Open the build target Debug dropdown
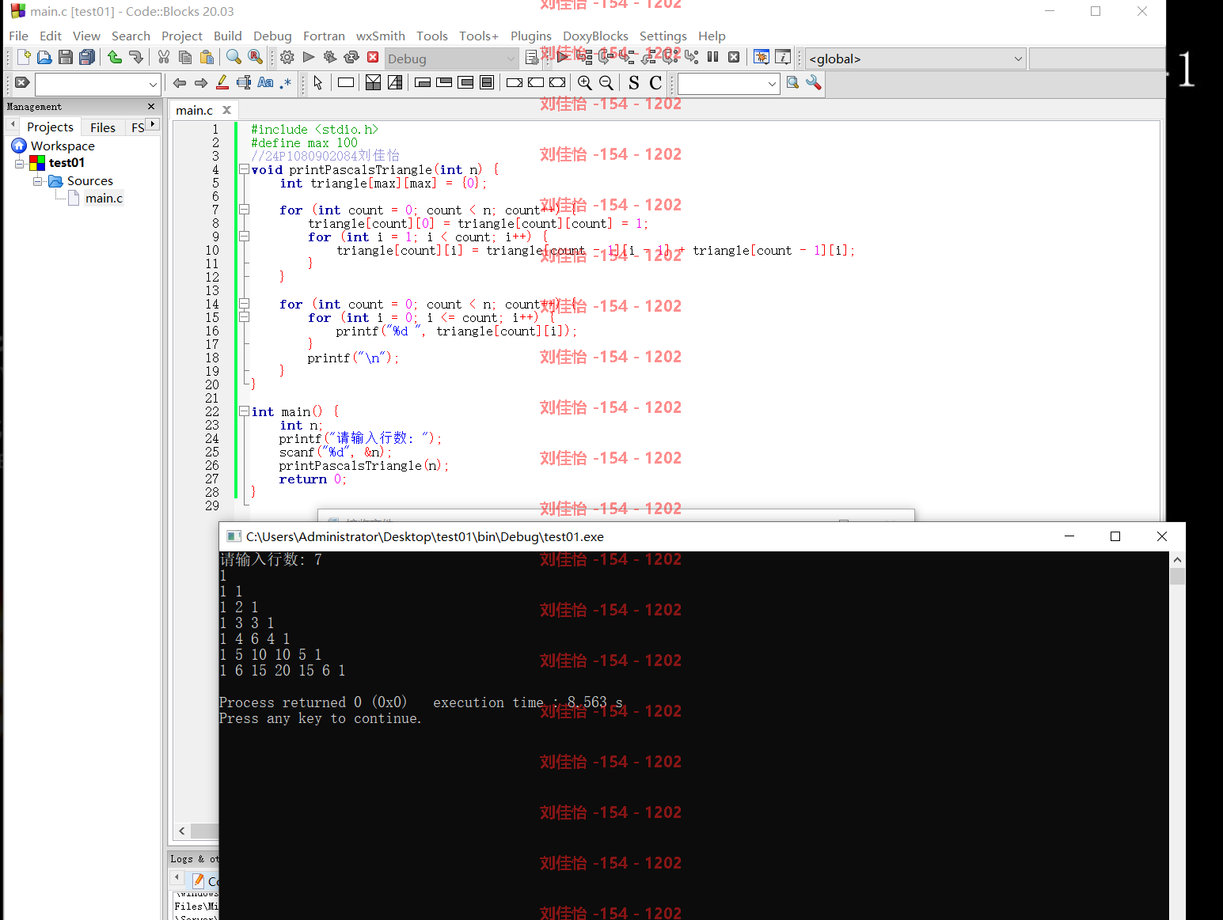The image size is (1223, 920). pyautogui.click(x=451, y=59)
